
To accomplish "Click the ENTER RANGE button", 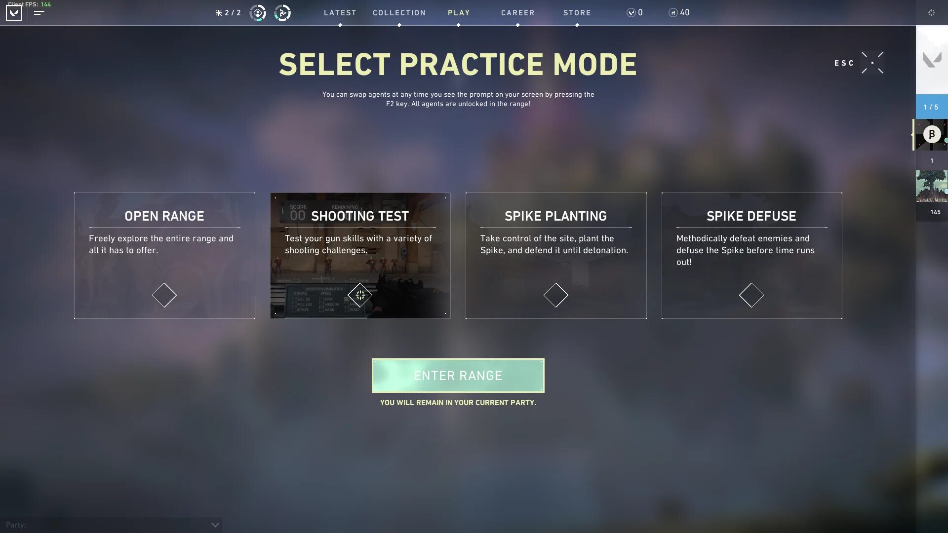I will coord(458,375).
